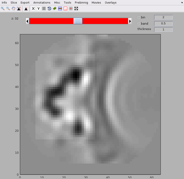Click the z slice slider handle
The image size is (184, 179).
point(78,21)
